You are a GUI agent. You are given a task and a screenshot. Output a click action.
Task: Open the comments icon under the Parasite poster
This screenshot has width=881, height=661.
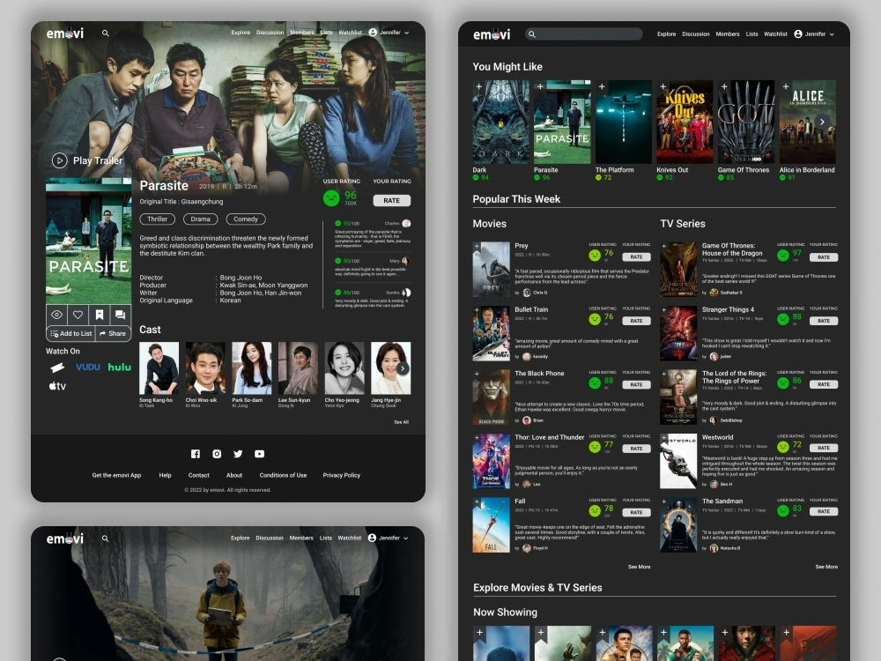click(120, 315)
